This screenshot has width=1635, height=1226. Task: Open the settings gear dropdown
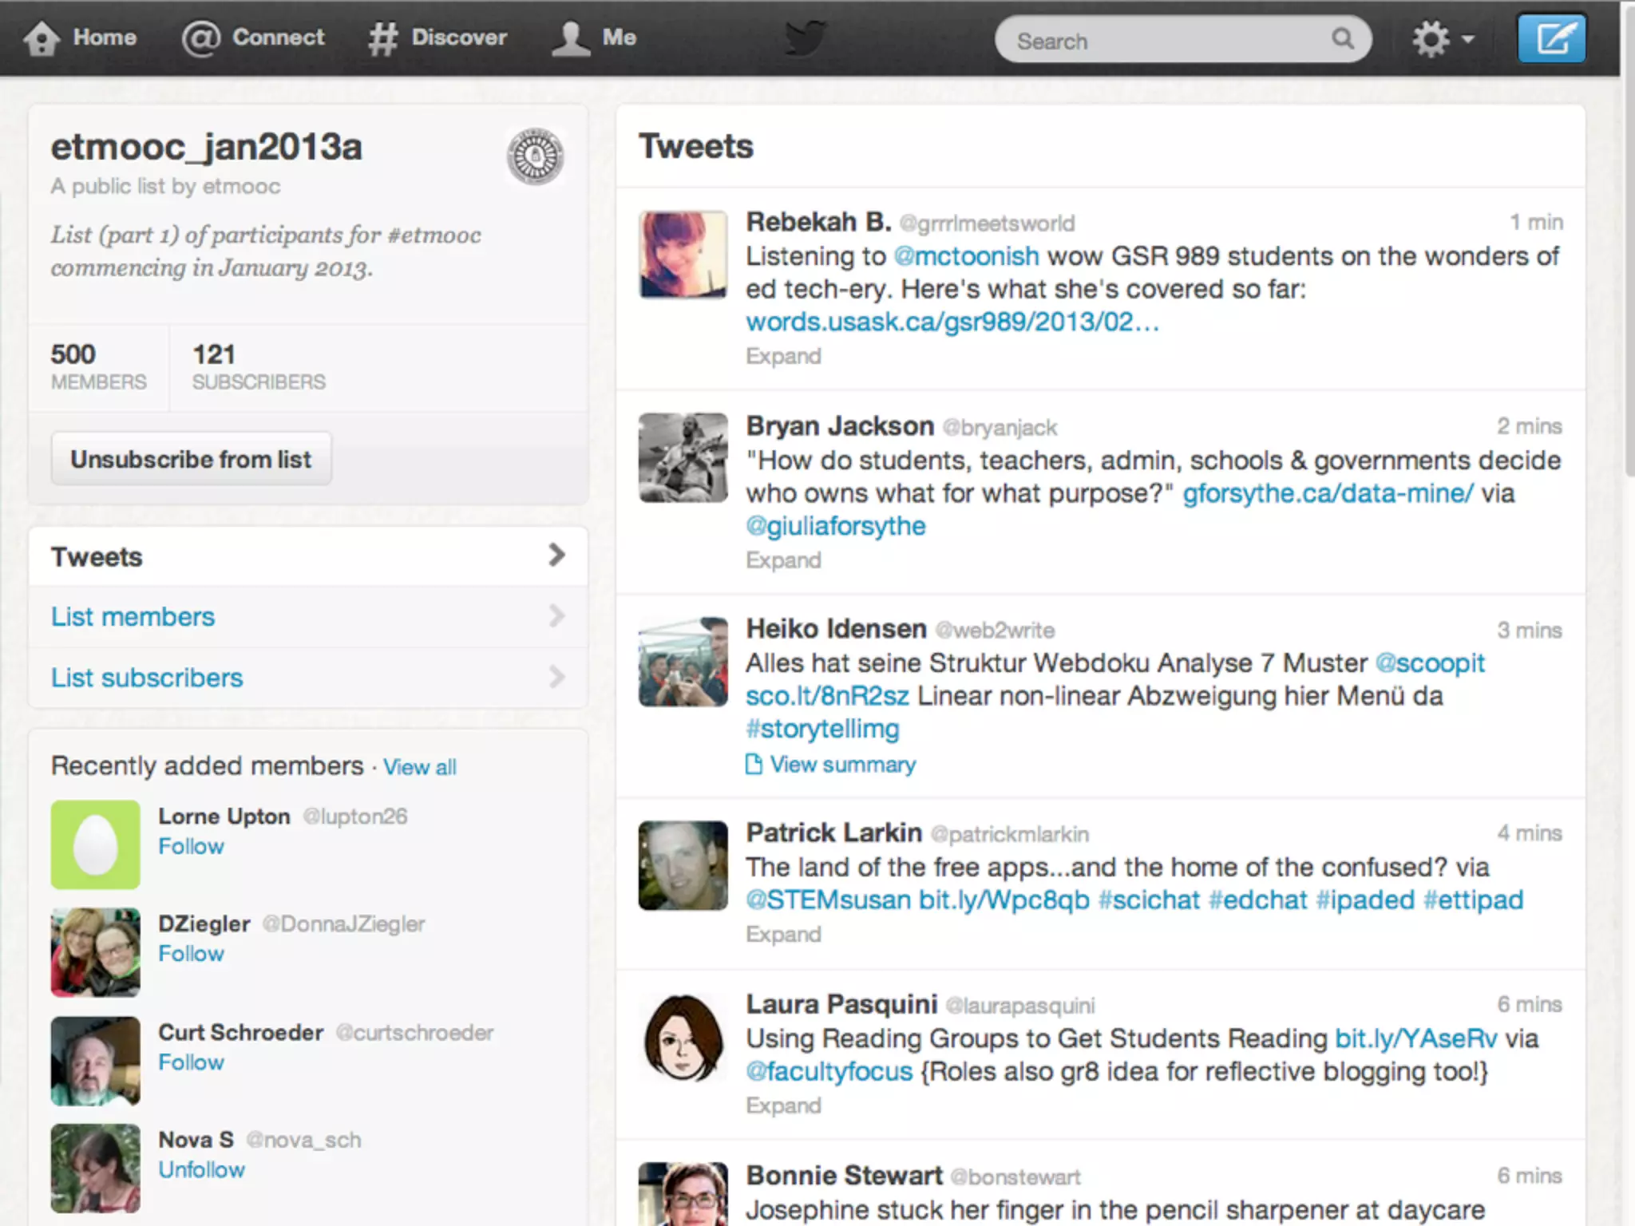click(1441, 38)
